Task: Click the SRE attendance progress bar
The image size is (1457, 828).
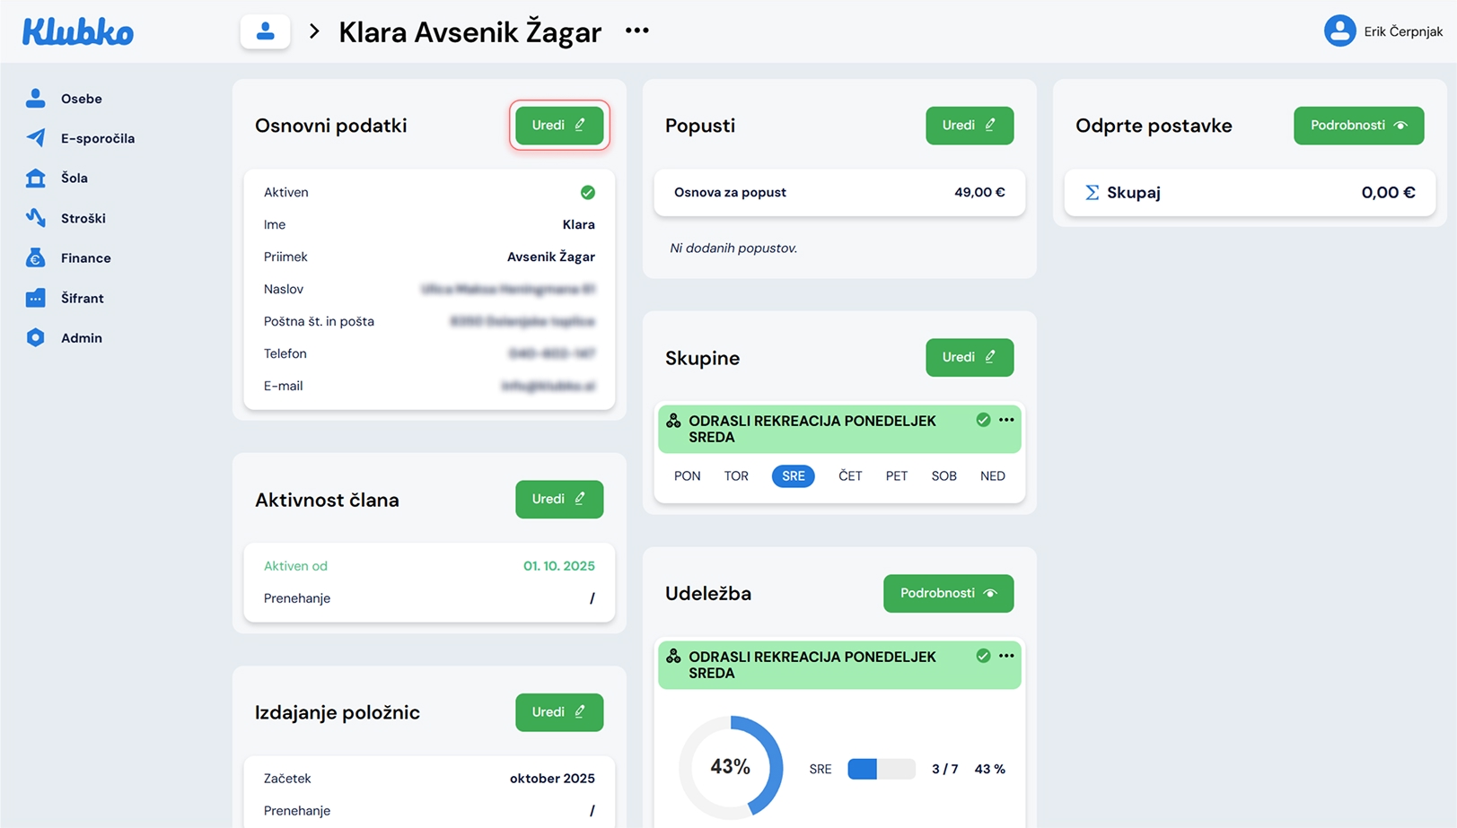Action: coord(881,770)
